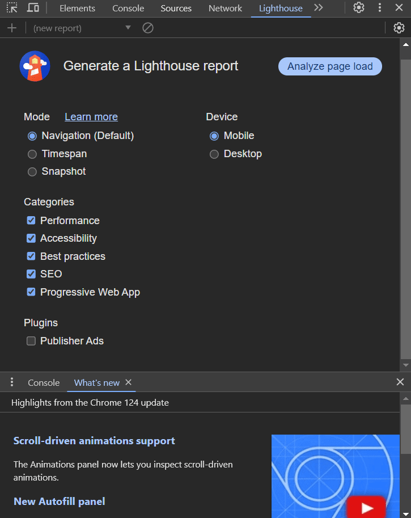Image resolution: width=411 pixels, height=518 pixels.
Task: Open DevTools settings gear icon
Action: (358, 8)
